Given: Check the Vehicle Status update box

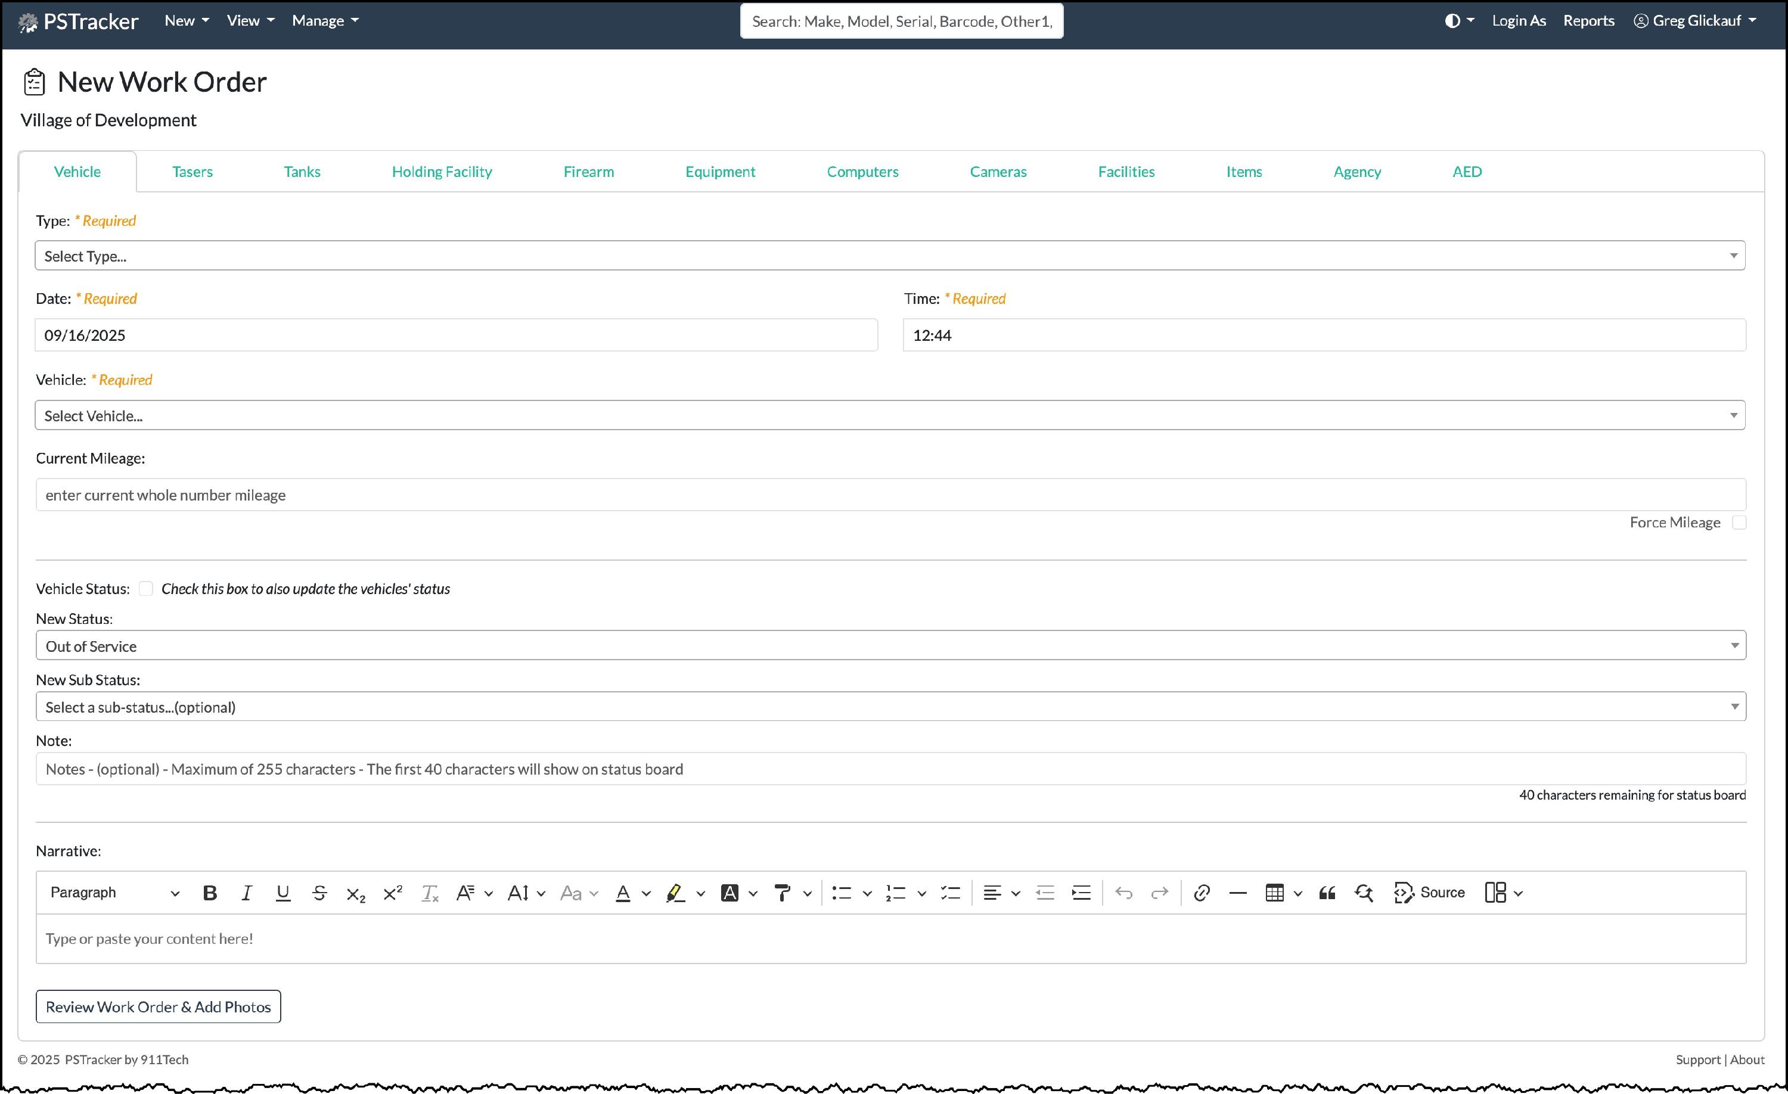Looking at the screenshot, I should pyautogui.click(x=146, y=588).
